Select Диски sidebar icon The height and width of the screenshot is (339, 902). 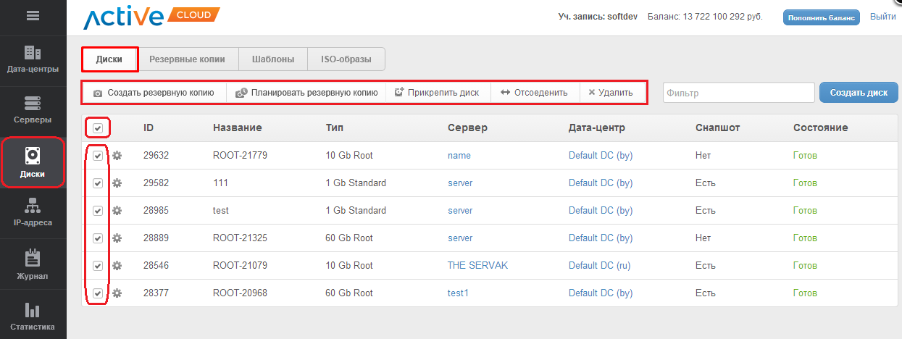click(x=33, y=156)
